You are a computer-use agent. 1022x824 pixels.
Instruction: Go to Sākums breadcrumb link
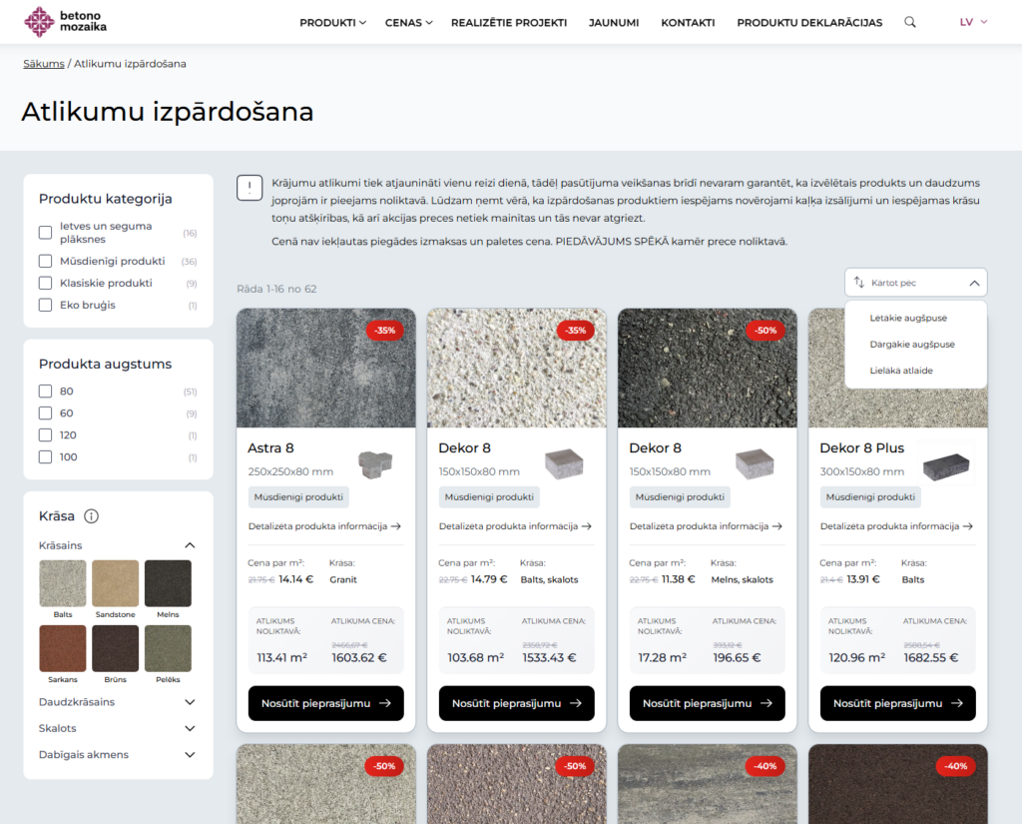pos(44,64)
